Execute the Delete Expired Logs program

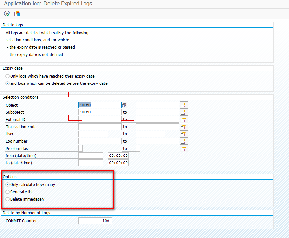coord(7,13)
